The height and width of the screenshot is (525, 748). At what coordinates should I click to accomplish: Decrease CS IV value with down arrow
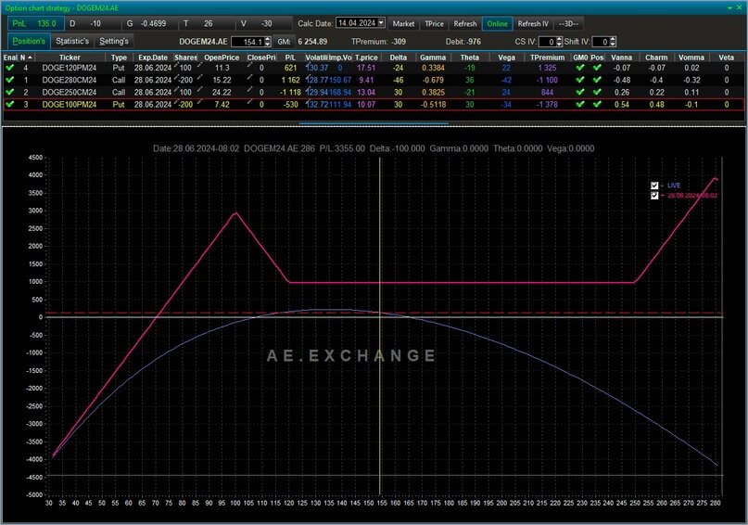pos(560,45)
